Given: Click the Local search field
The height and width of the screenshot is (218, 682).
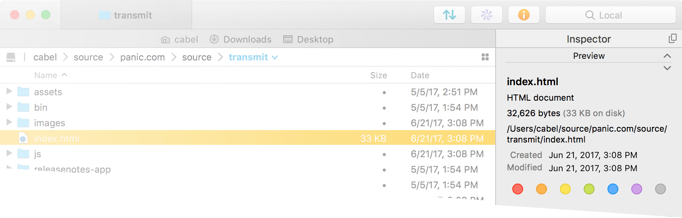Looking at the screenshot, I should pyautogui.click(x=610, y=15).
